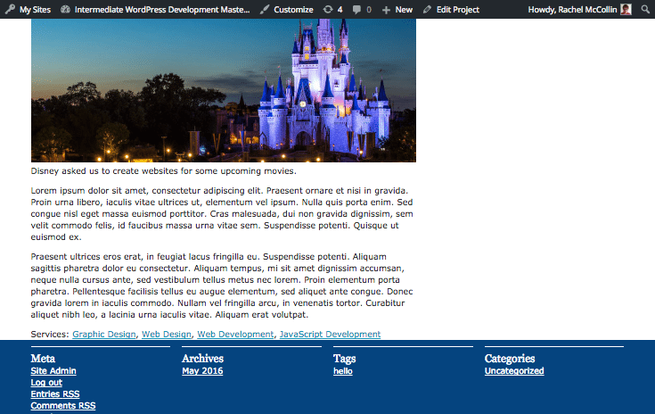Click the hello tag link
This screenshot has width=655, height=414.
344,371
